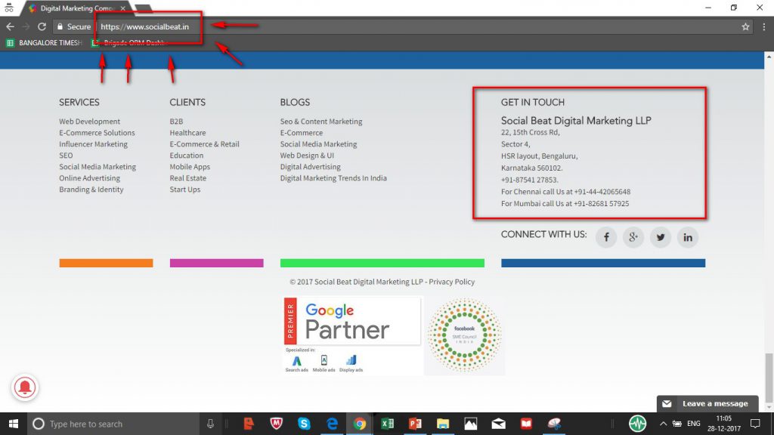Open the Education clients link
The height and width of the screenshot is (435, 774).
pos(186,156)
